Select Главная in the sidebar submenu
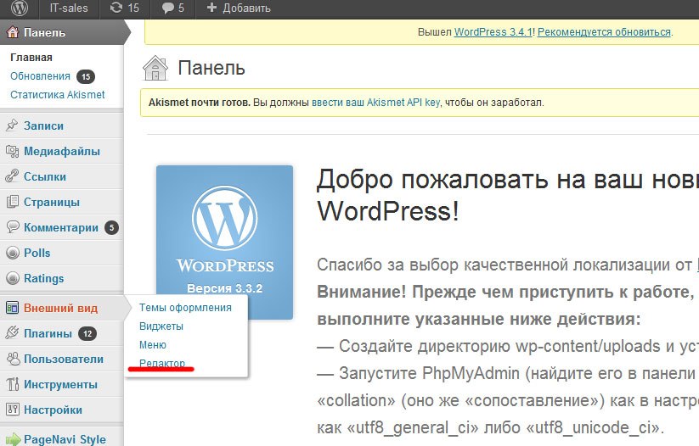 click(x=31, y=58)
